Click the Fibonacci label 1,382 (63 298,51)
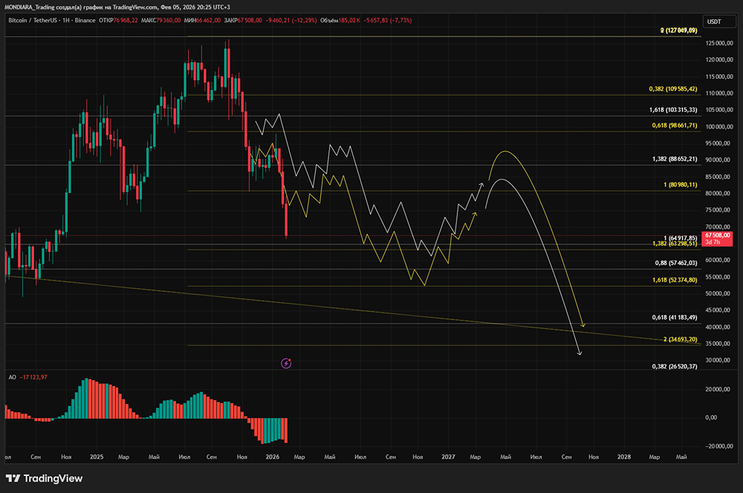The image size is (743, 493). [675, 244]
